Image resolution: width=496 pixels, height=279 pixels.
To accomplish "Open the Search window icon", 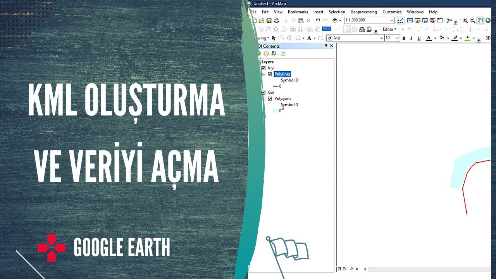I will [x=425, y=21].
